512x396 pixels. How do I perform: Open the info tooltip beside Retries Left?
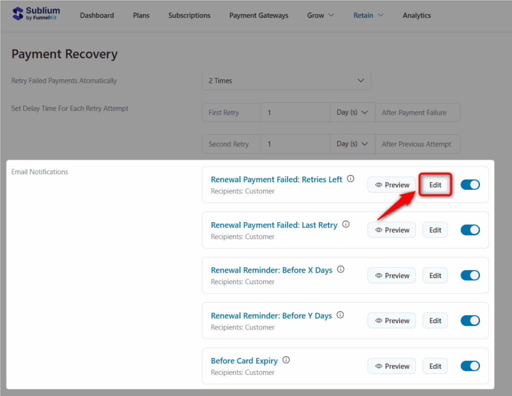point(351,177)
